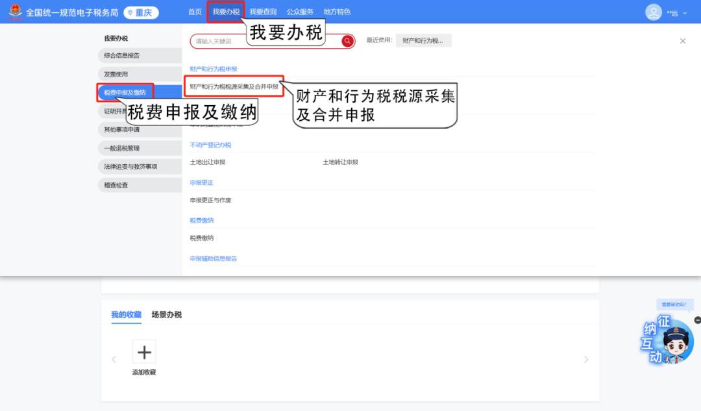The height and width of the screenshot is (411, 701).
Task: Click the user avatar icon
Action: [x=654, y=12]
